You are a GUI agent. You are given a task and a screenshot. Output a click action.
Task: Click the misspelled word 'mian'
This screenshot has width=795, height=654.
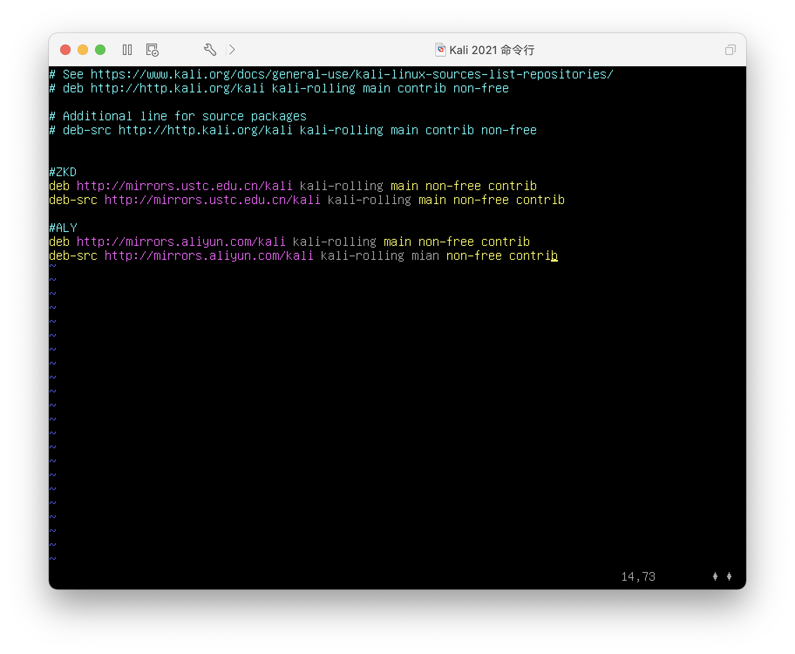coord(425,256)
